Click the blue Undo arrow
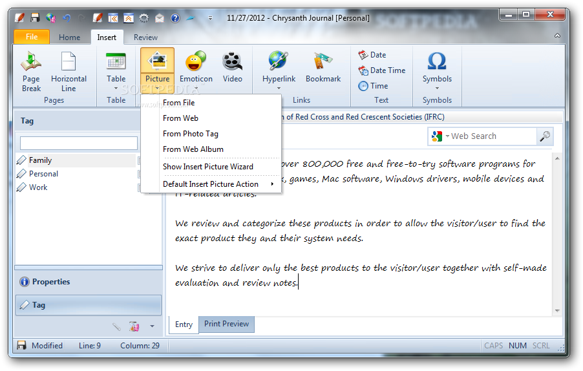This screenshot has width=583, height=371. 67,17
